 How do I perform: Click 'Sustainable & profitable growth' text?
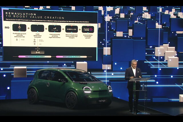pyautogui.click(x=88, y=37)
